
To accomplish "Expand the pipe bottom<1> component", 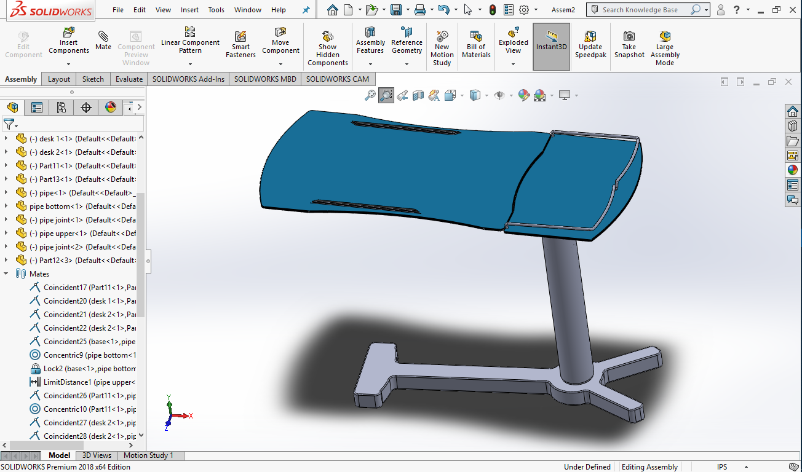I will coord(6,206).
